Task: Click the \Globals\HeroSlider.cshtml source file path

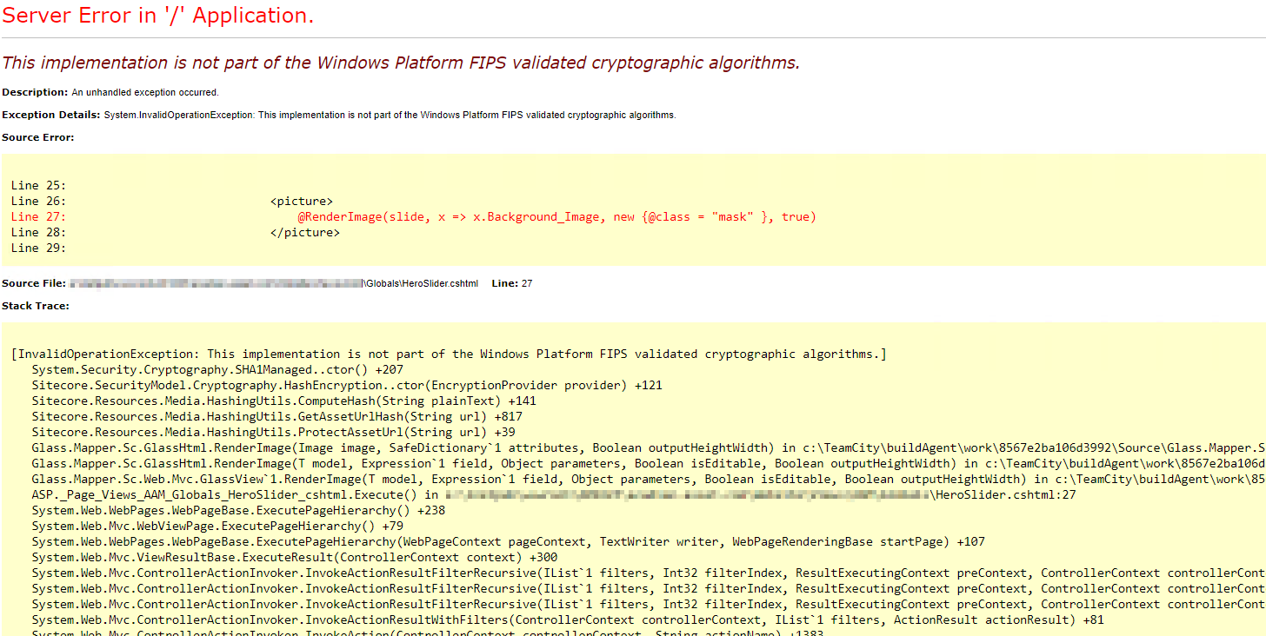Action: pos(421,283)
